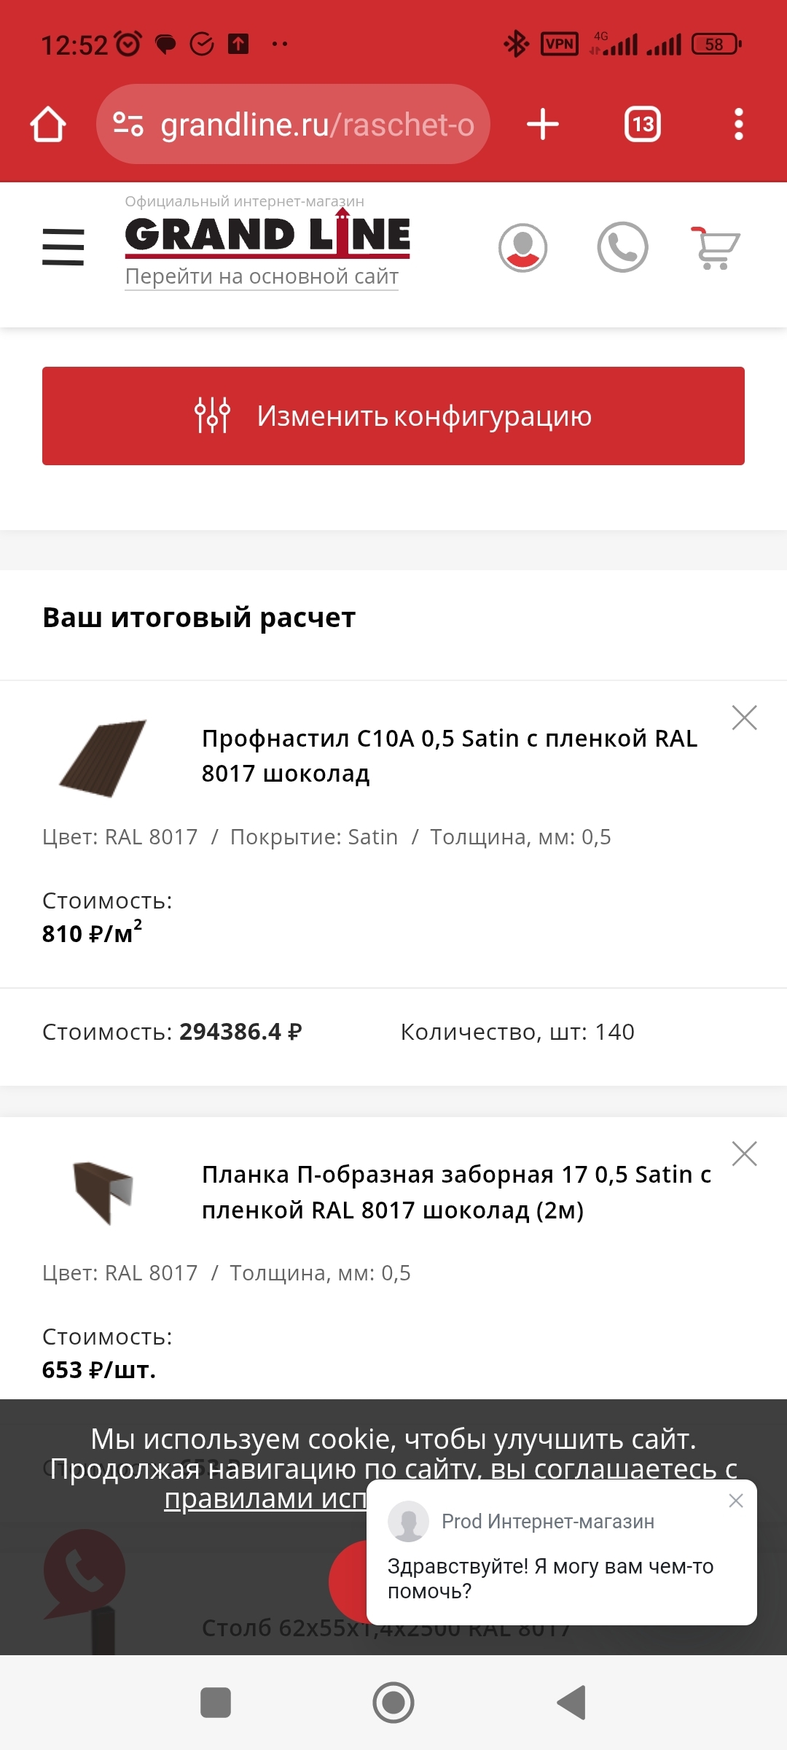Tap the floating callback phone button
Viewport: 787px width, 1750px height.
[x=85, y=1571]
